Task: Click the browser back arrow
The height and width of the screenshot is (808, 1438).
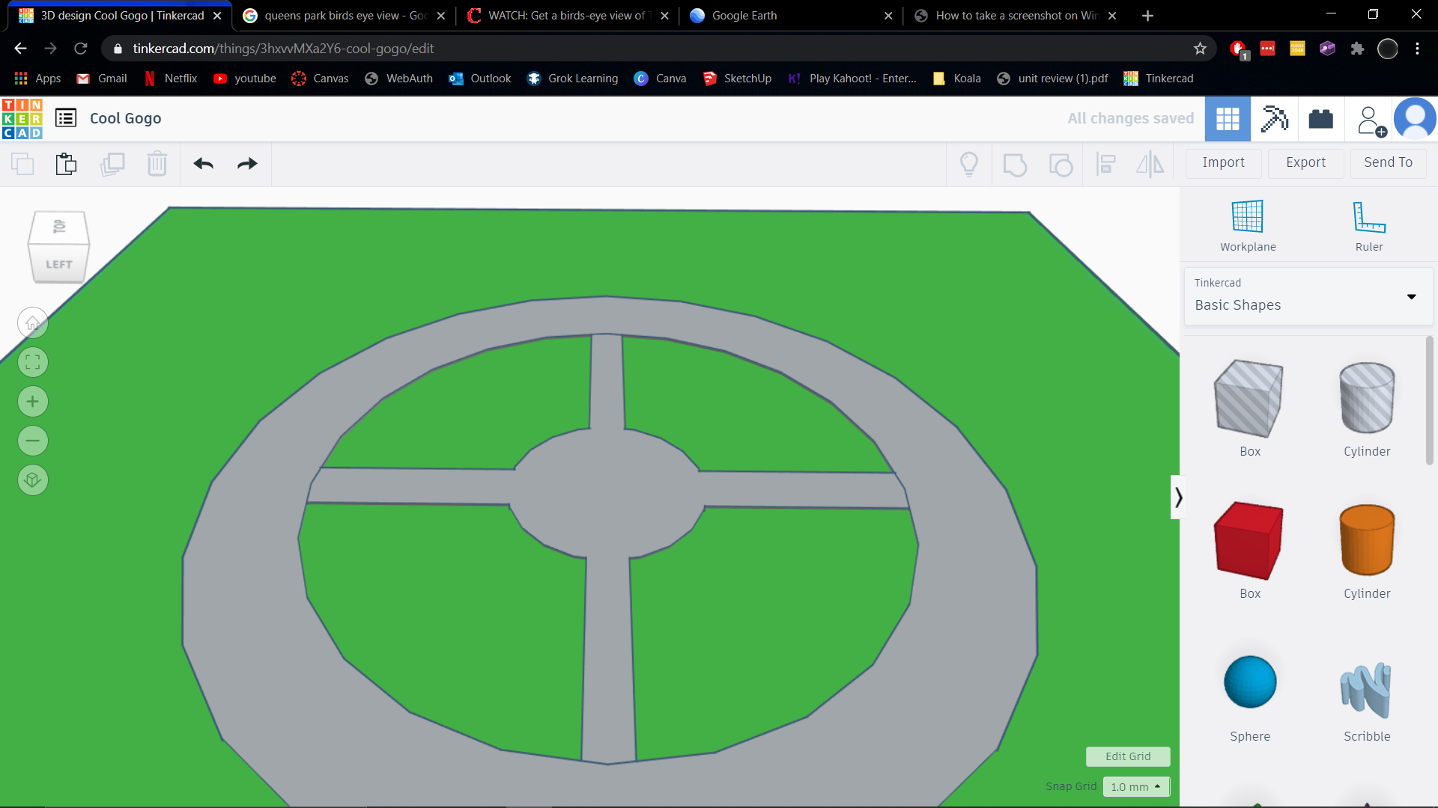Action: (x=20, y=49)
